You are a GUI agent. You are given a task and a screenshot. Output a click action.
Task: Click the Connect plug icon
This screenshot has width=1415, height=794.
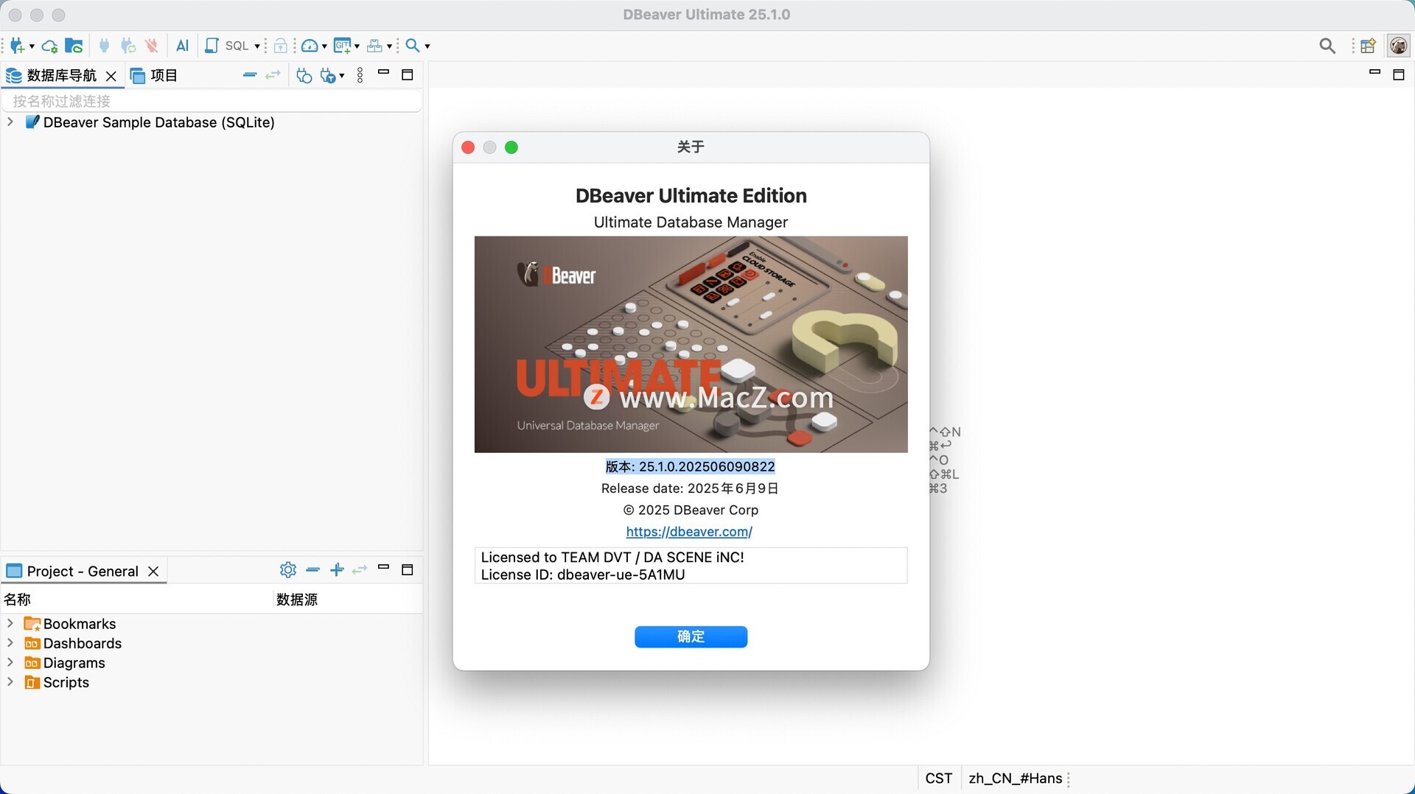105,46
